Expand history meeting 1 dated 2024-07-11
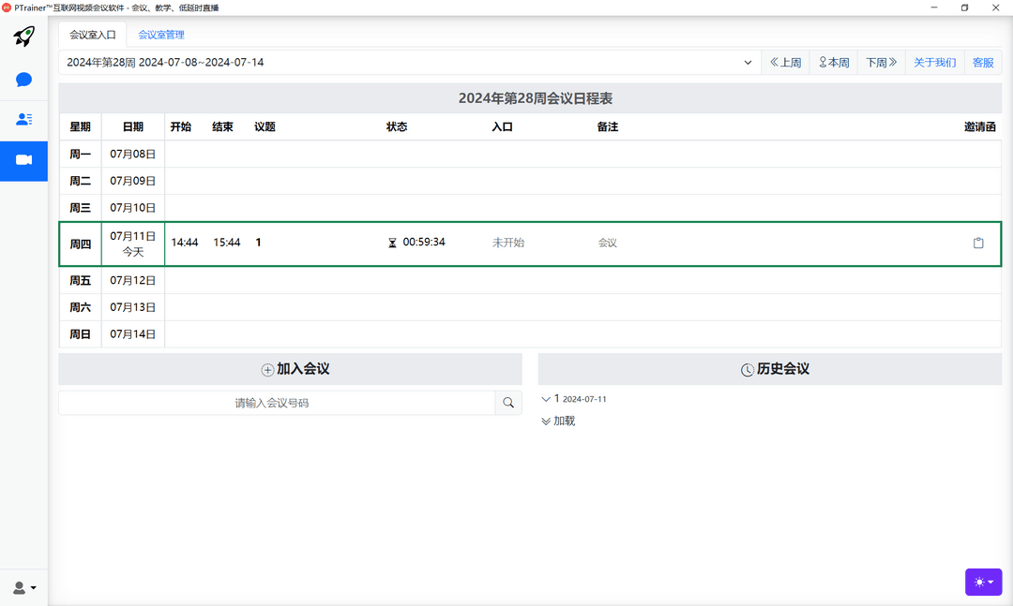Image resolution: width=1013 pixels, height=606 pixels. 574,399
